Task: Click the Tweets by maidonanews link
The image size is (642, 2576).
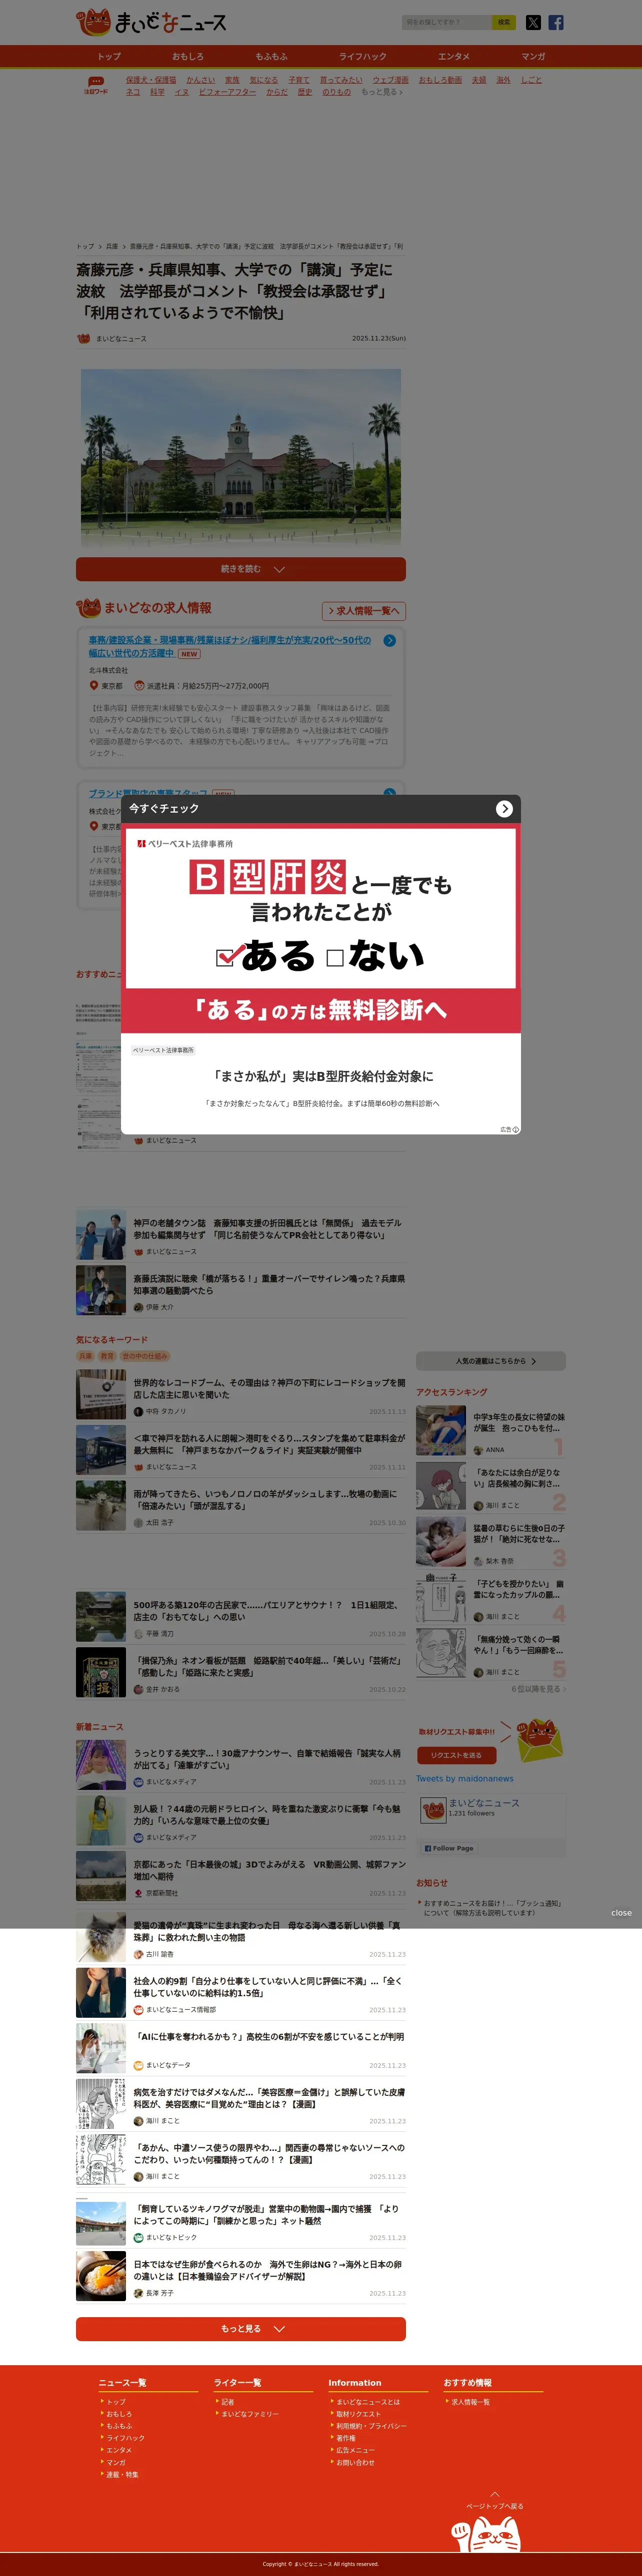Action: 464,1778
